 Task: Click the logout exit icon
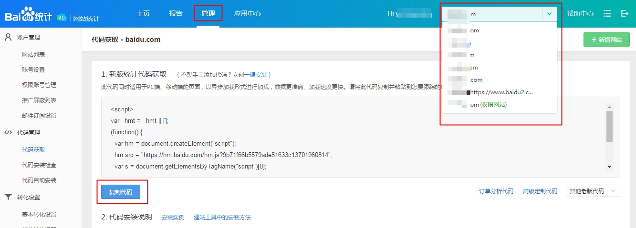[x=625, y=14]
